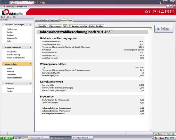Open Diagramme under Simulation

point(10,88)
